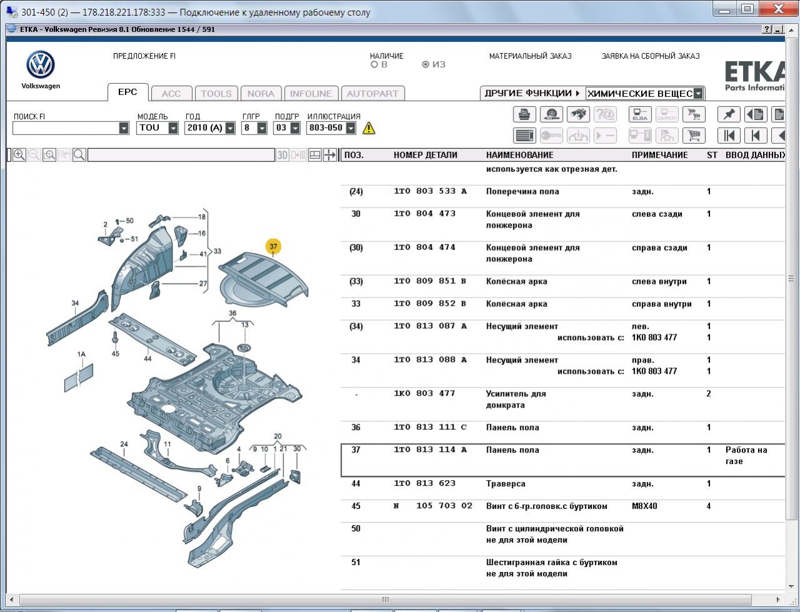Switch to the EPC tab
This screenshot has width=800, height=612.
(128, 92)
